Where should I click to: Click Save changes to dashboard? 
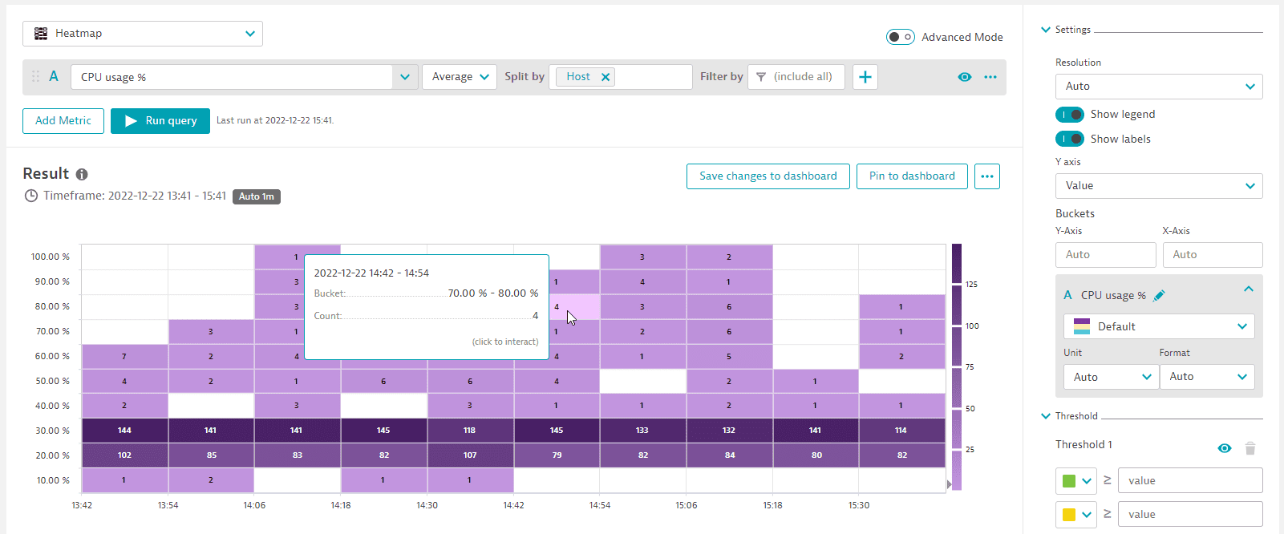768,176
